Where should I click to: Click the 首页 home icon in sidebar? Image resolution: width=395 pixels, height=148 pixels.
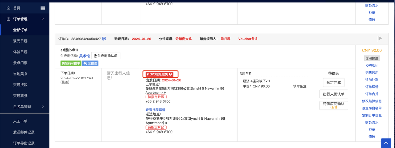pos(8,8)
